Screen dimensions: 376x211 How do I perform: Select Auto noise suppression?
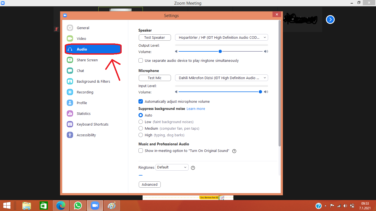(x=141, y=115)
